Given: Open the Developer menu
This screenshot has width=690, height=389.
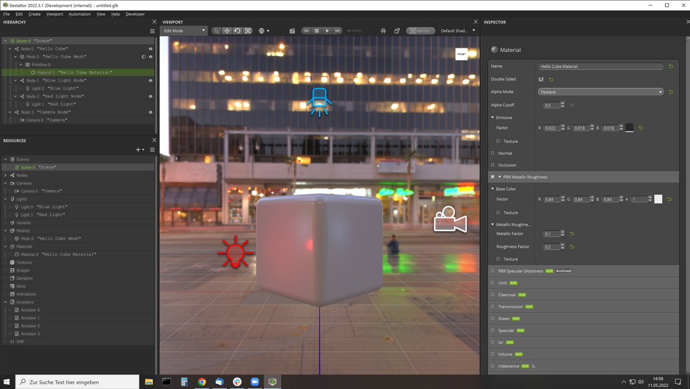Looking at the screenshot, I should 135,14.
